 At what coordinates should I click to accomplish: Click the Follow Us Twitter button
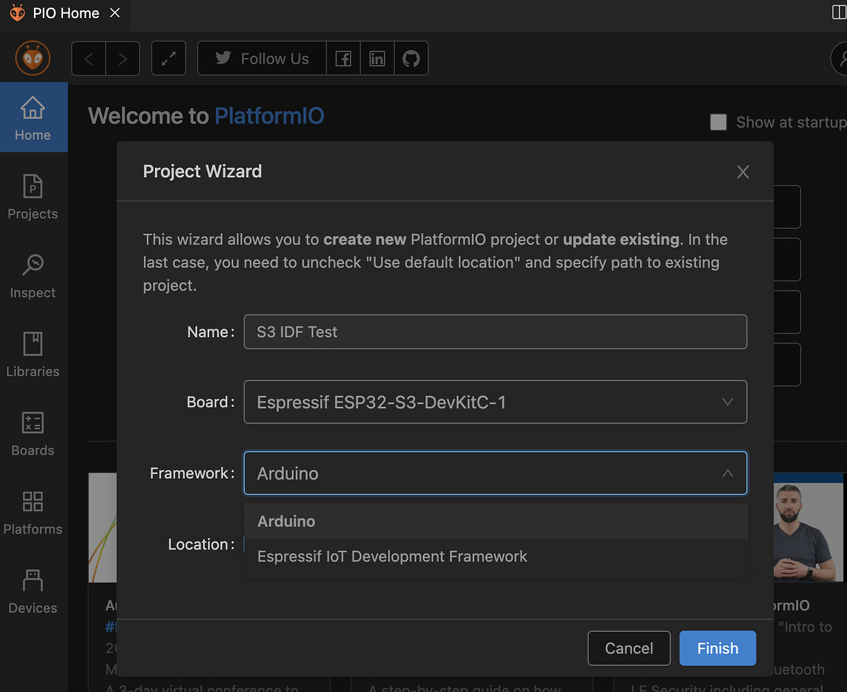coord(262,59)
